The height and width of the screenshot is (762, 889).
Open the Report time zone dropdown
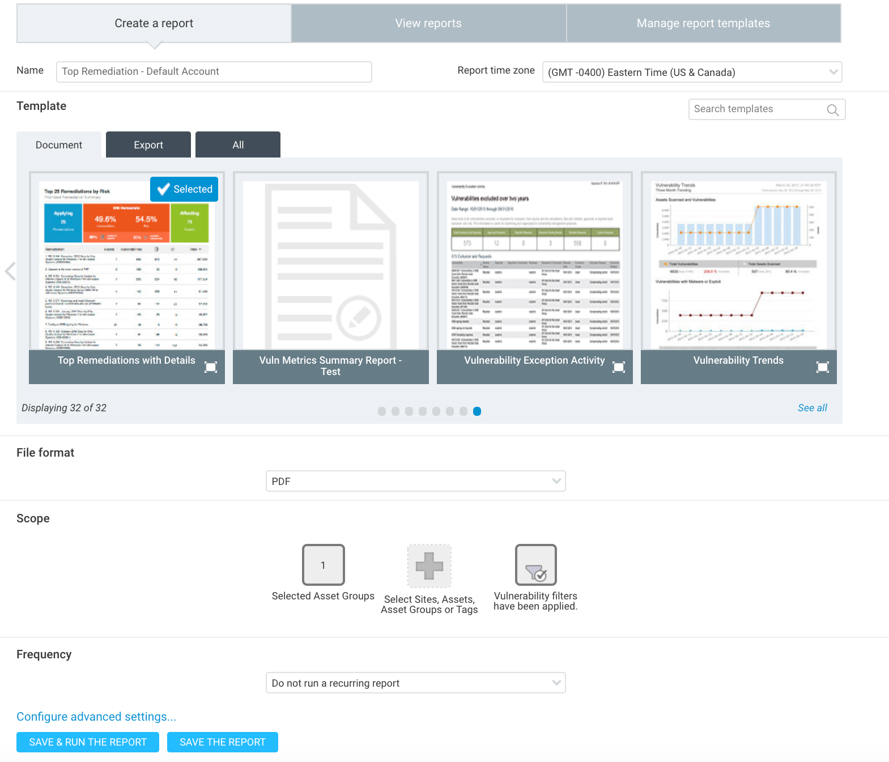[x=692, y=73]
